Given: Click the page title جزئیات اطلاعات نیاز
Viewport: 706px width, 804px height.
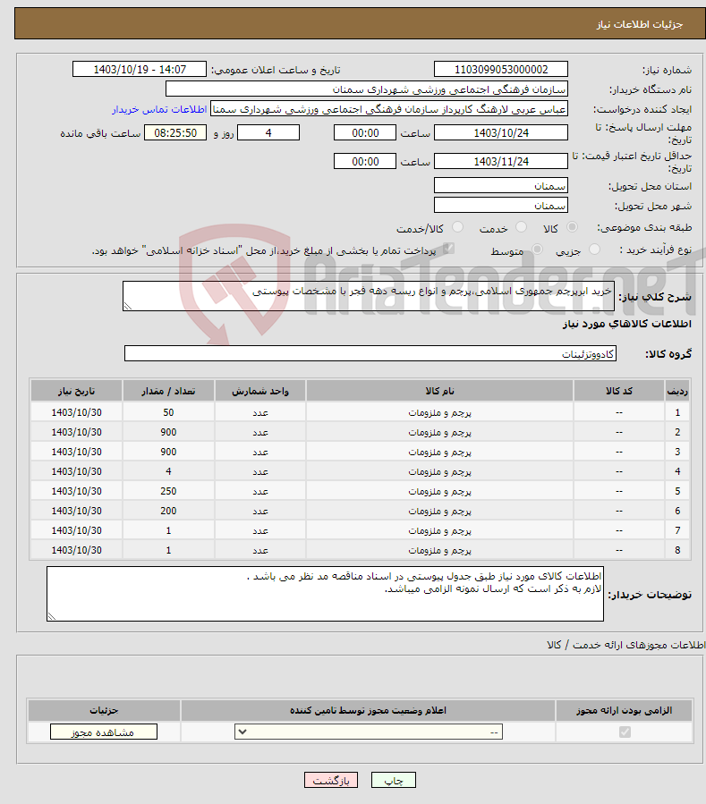Looking at the screenshot, I should tap(639, 24).
